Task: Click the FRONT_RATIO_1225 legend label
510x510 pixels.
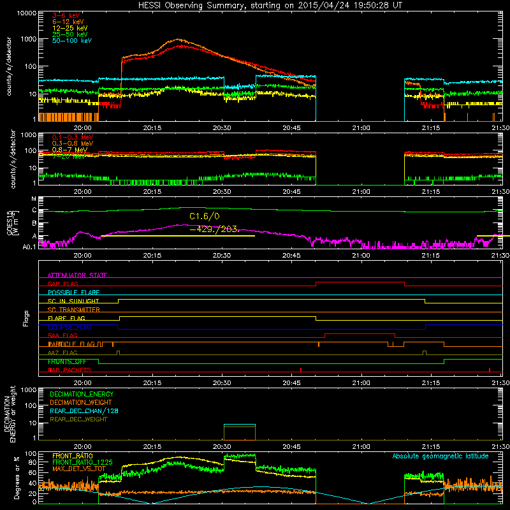Action: point(83,462)
